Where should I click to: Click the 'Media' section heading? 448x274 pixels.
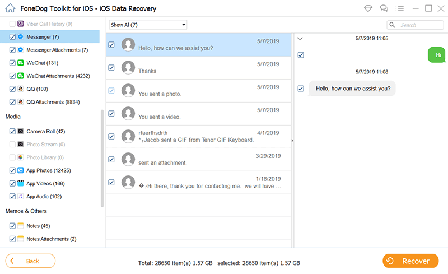point(13,117)
